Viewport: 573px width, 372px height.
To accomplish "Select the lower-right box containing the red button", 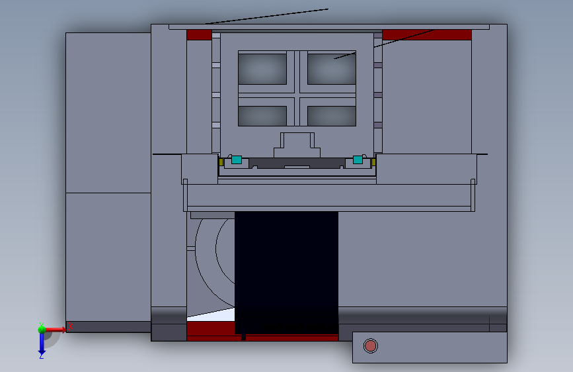I will tap(430, 348).
